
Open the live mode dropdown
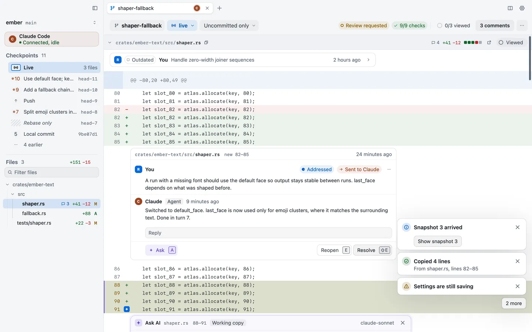(183, 25)
